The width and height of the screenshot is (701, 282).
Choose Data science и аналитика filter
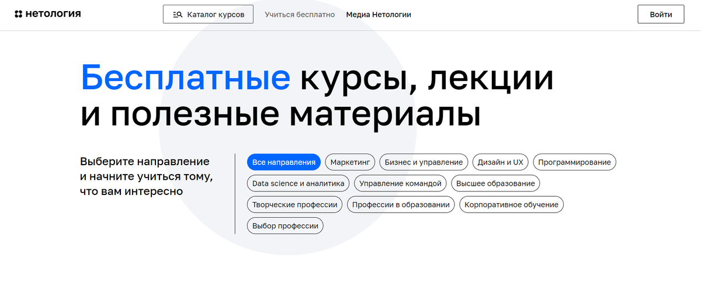click(x=299, y=183)
